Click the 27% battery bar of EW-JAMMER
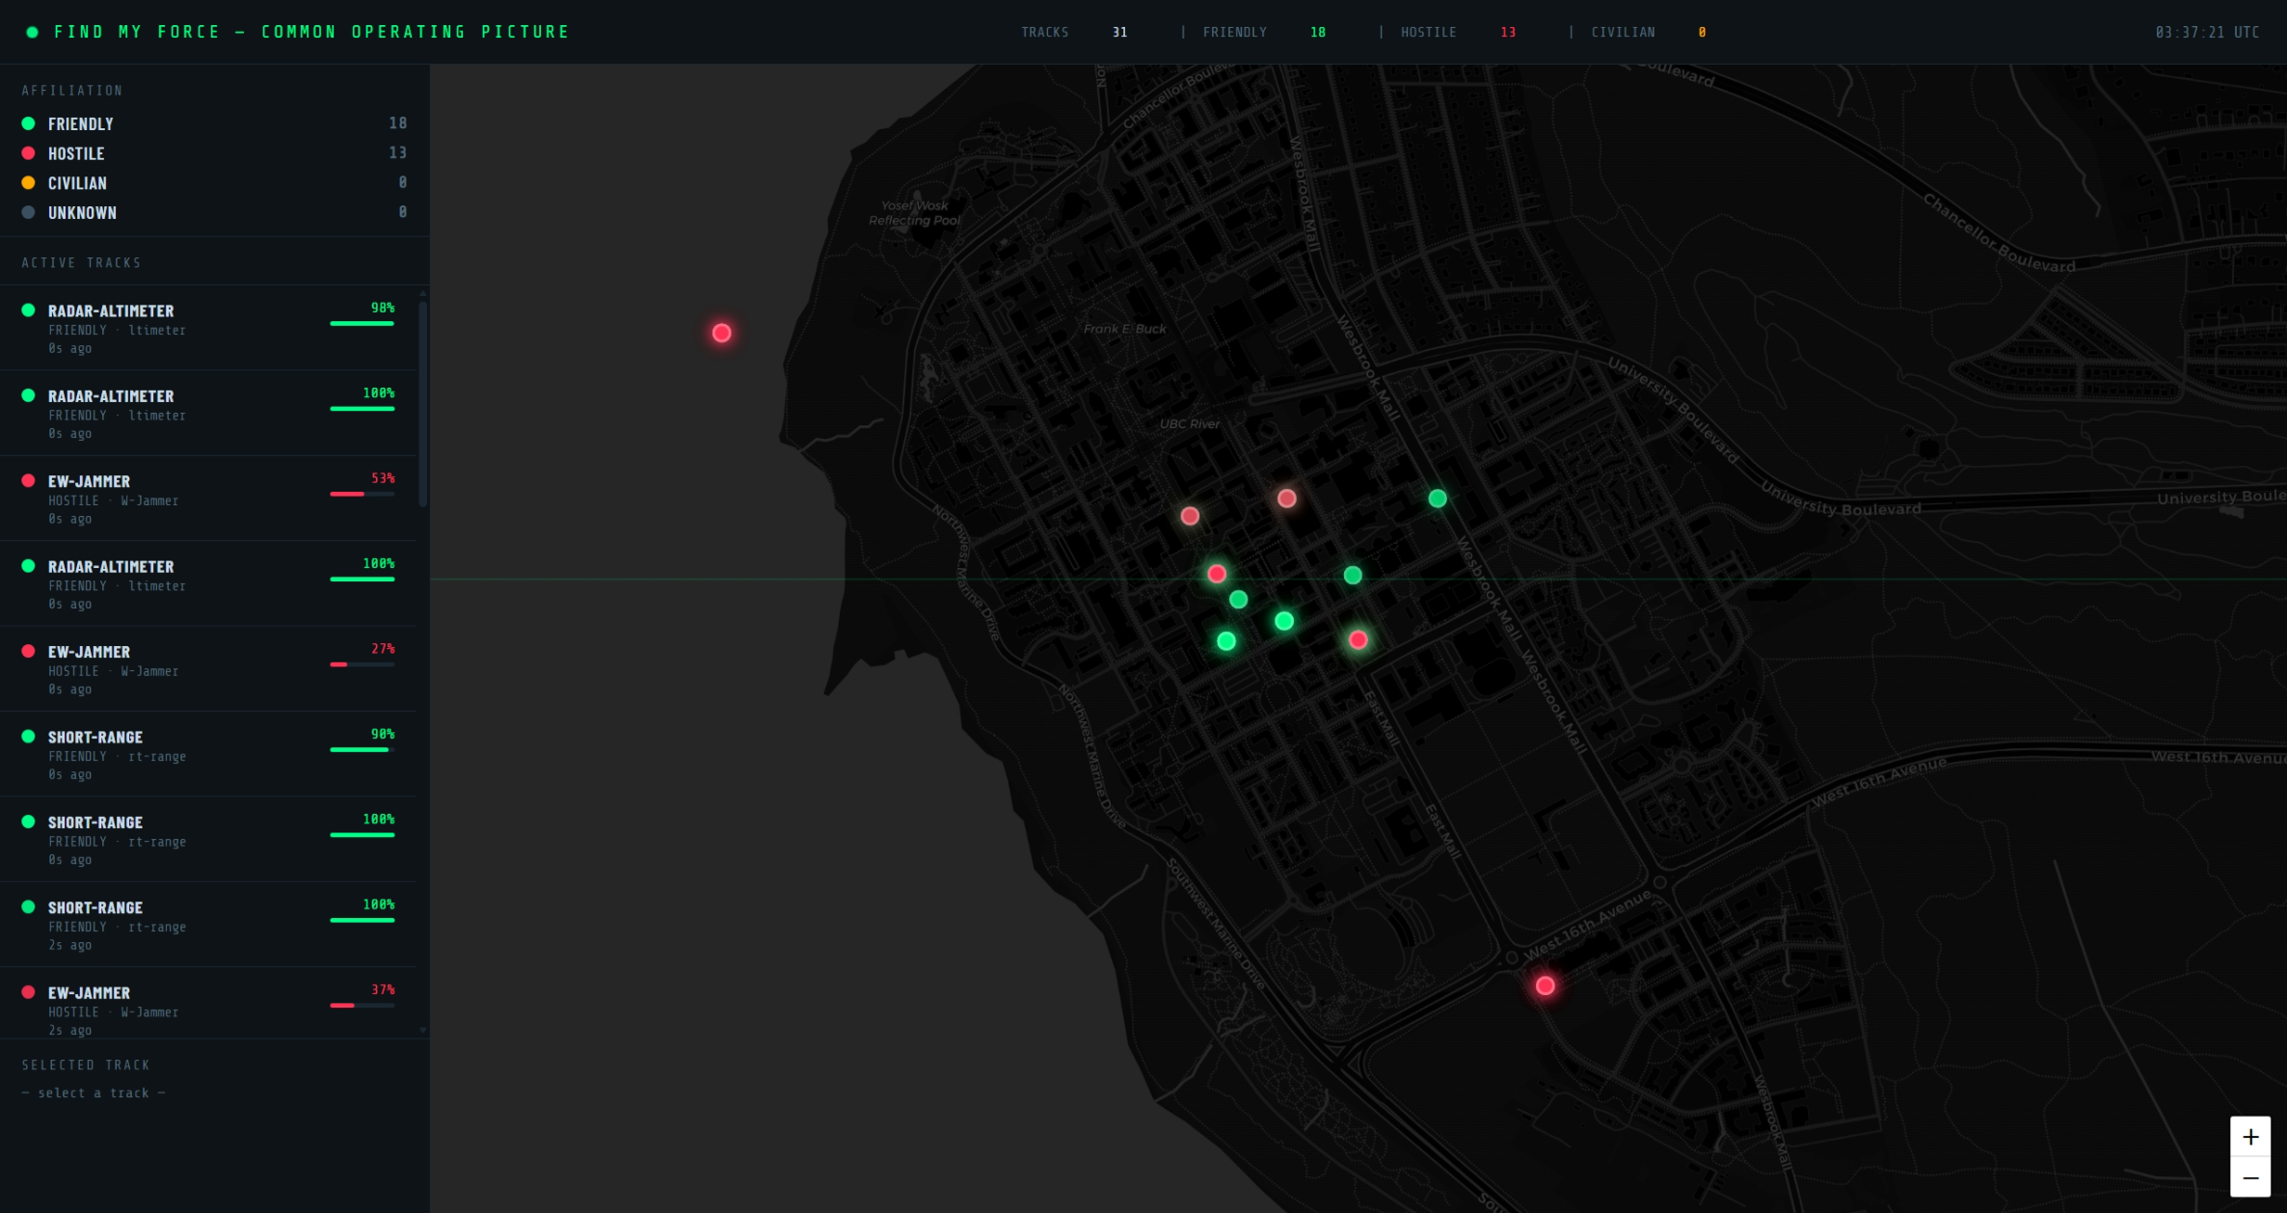This screenshot has height=1213, width=2287. pyautogui.click(x=362, y=663)
